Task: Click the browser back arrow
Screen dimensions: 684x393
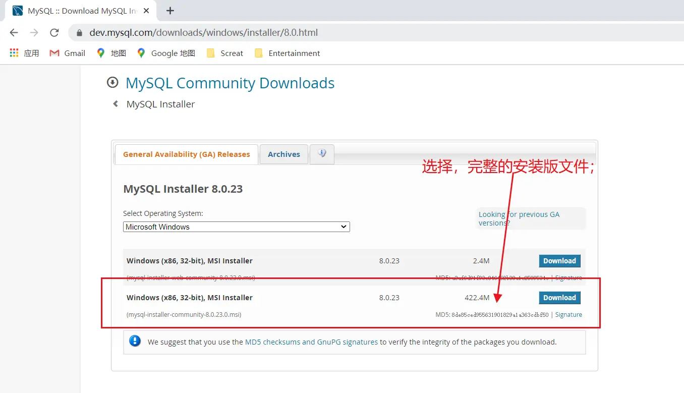Action: [x=14, y=33]
